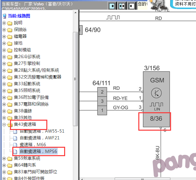The image size is (196, 180).
Task: Click the 保險絲 folder icon
Action: pos(10,30)
